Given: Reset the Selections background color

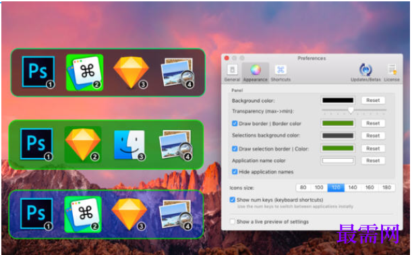Looking at the screenshot, I should click(373, 136).
